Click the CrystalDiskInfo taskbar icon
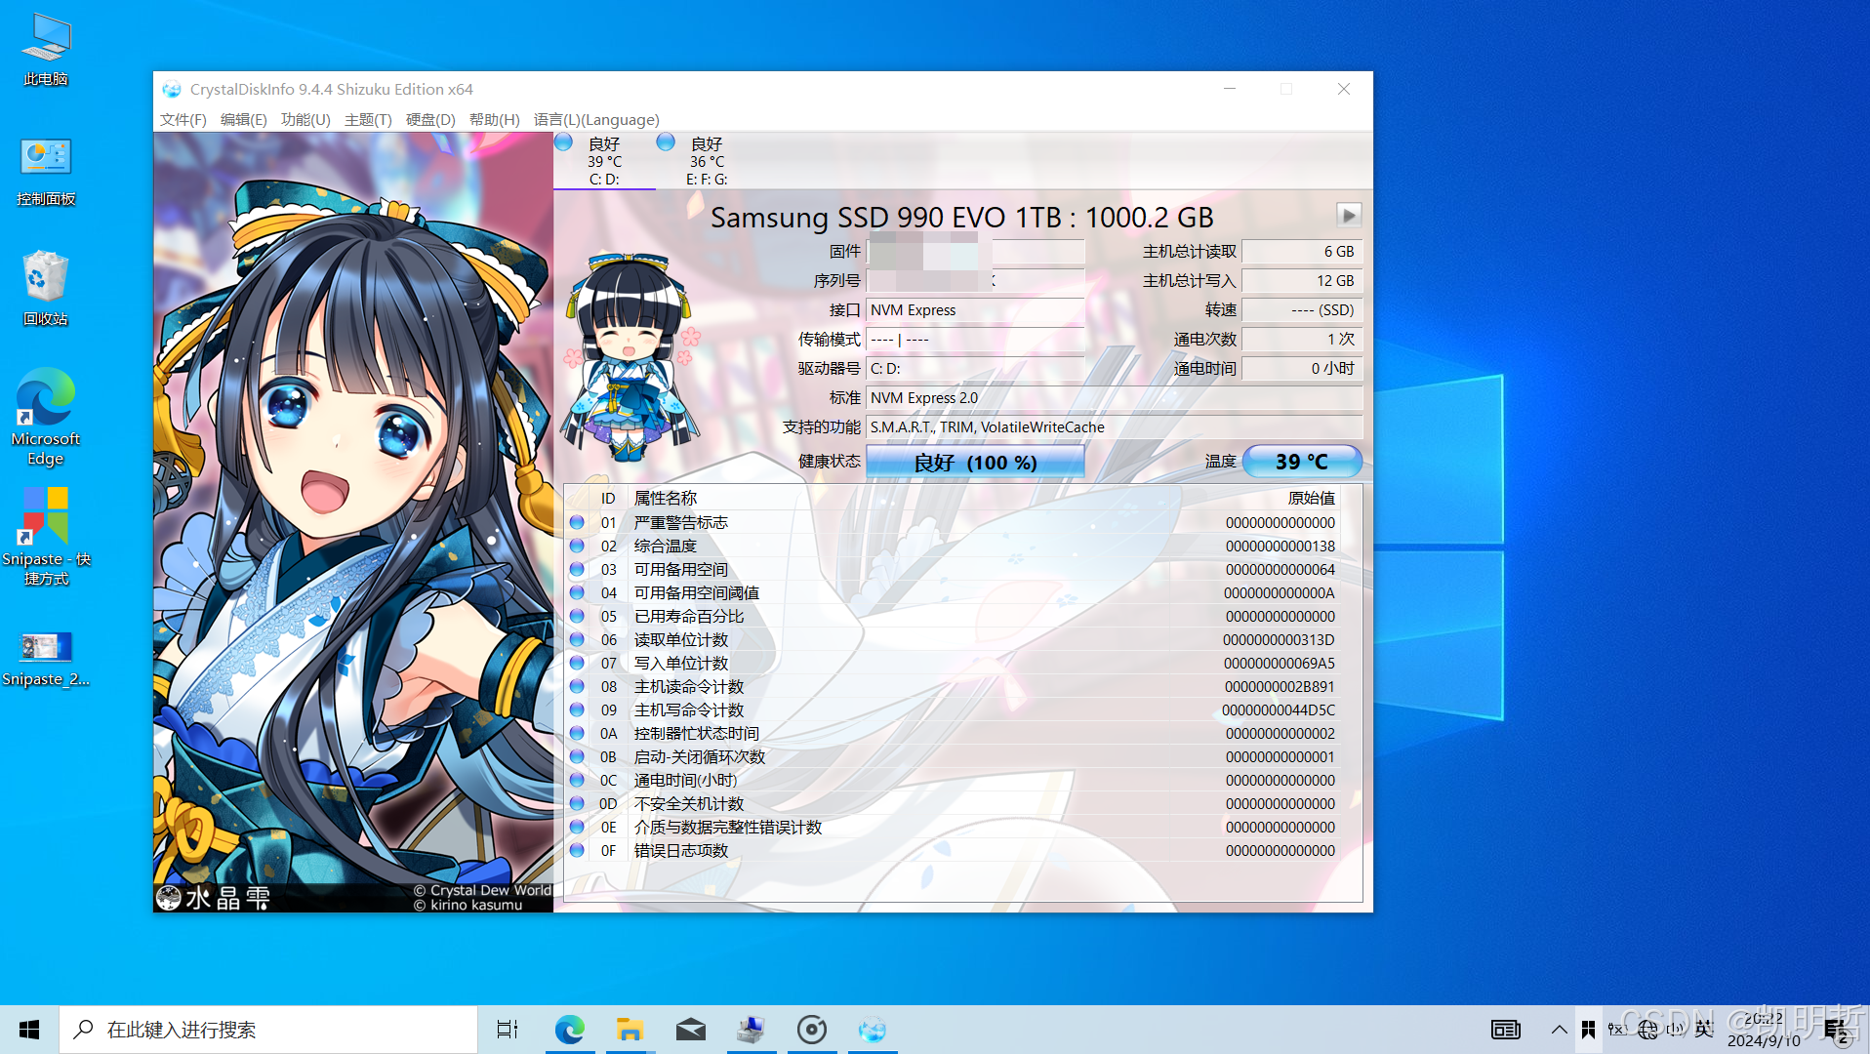Image resolution: width=1870 pixels, height=1054 pixels. [x=873, y=1030]
